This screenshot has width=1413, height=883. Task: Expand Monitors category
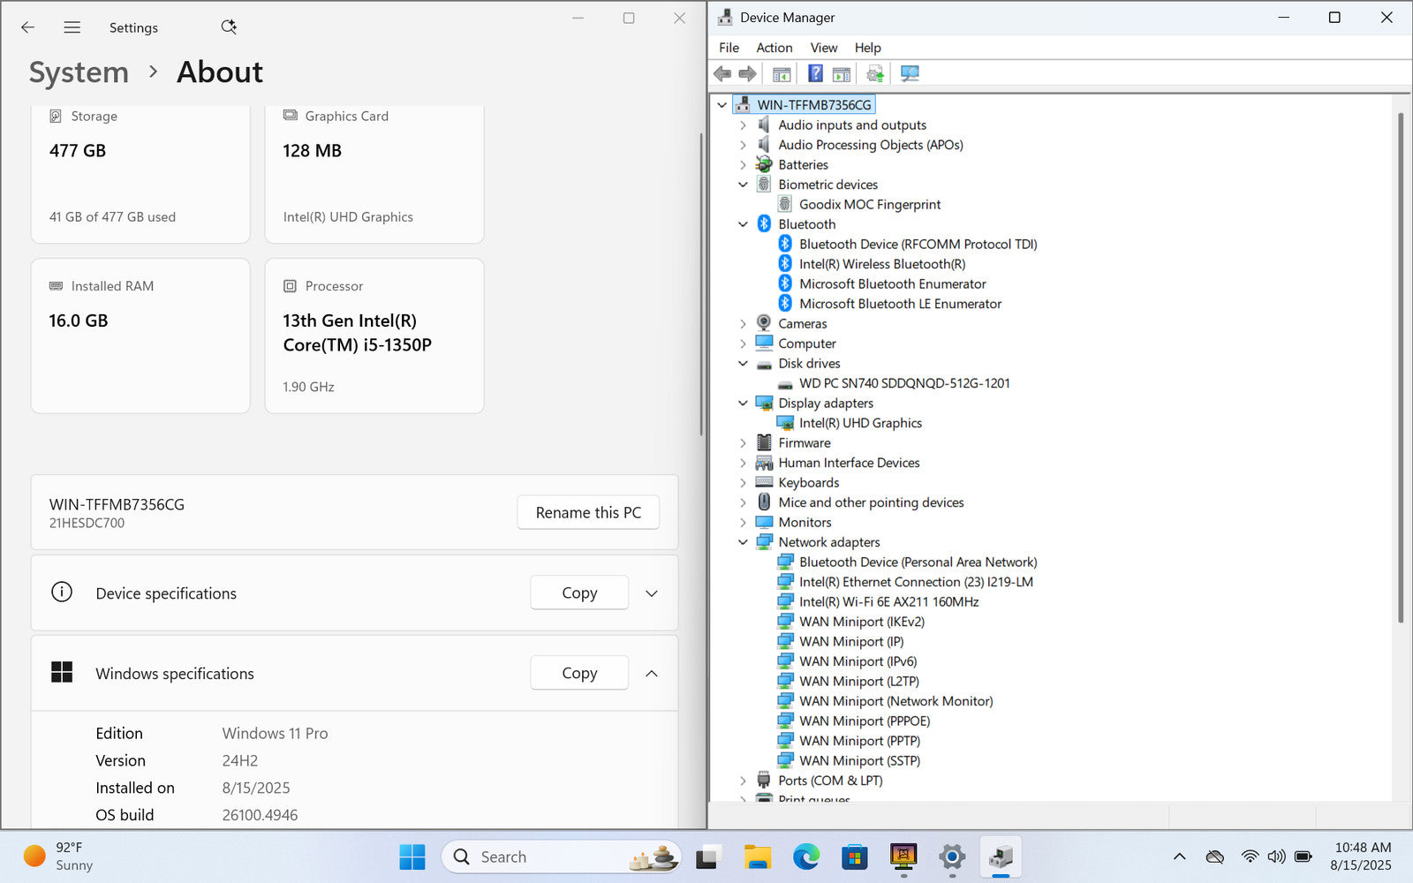pos(743,523)
